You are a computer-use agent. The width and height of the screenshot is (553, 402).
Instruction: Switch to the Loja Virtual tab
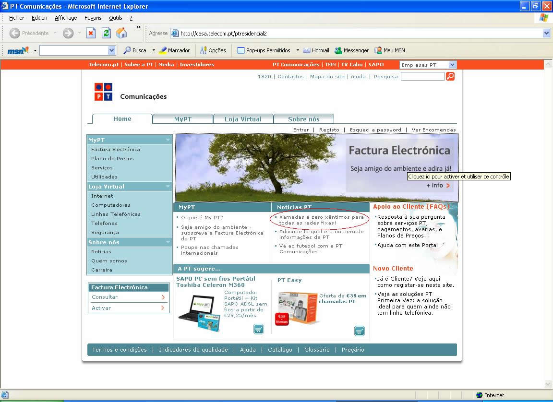tap(243, 119)
